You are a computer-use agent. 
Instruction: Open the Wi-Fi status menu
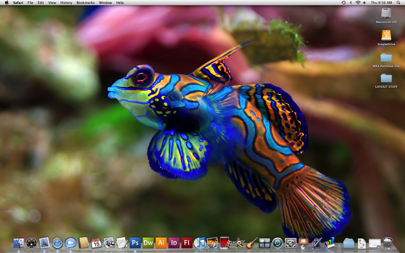pos(358,3)
